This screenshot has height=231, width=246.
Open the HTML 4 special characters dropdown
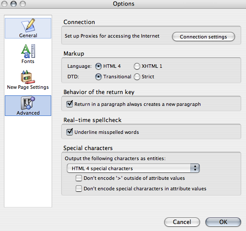click(133, 168)
